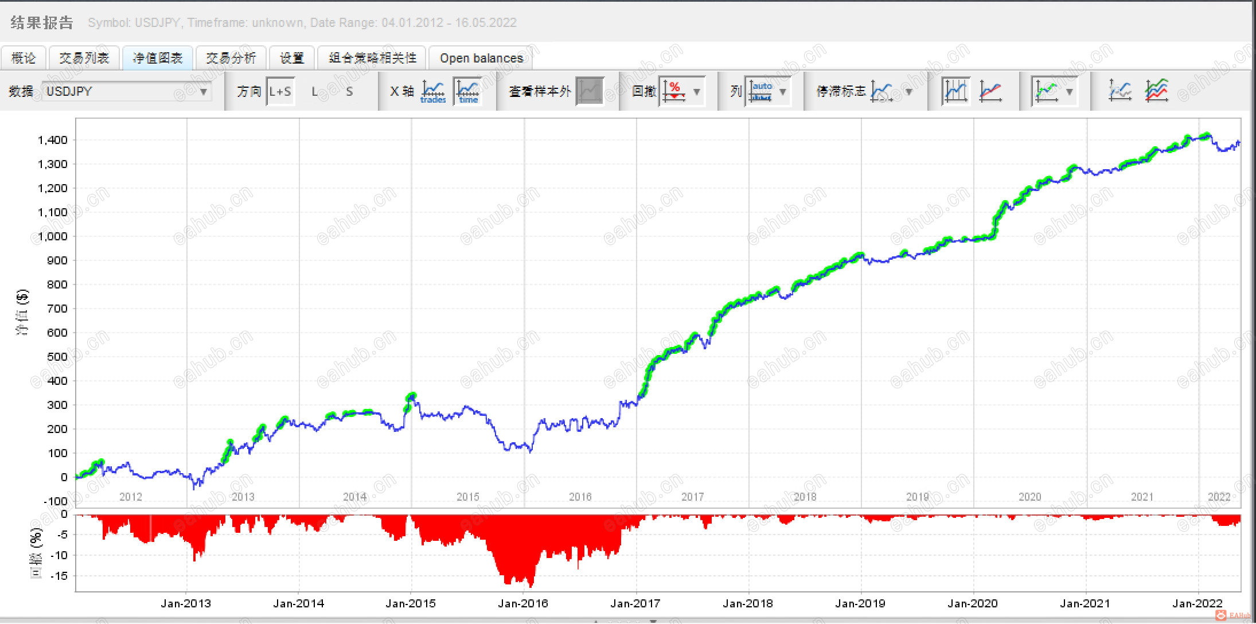
Task: Toggle S (short only) direction
Action: pos(349,91)
